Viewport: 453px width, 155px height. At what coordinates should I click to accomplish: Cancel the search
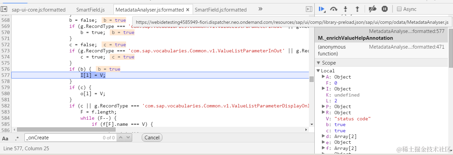click(x=152, y=137)
